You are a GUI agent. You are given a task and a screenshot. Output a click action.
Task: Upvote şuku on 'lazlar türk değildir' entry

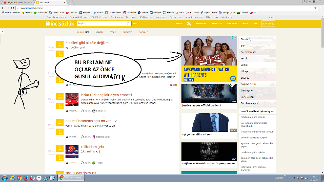60,97
